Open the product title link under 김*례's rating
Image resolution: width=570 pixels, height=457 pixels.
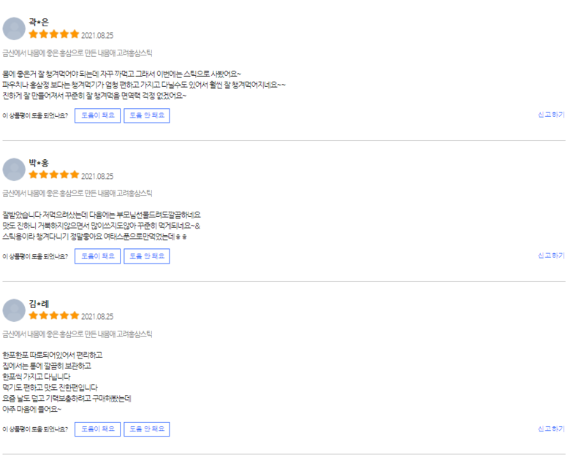click(77, 334)
